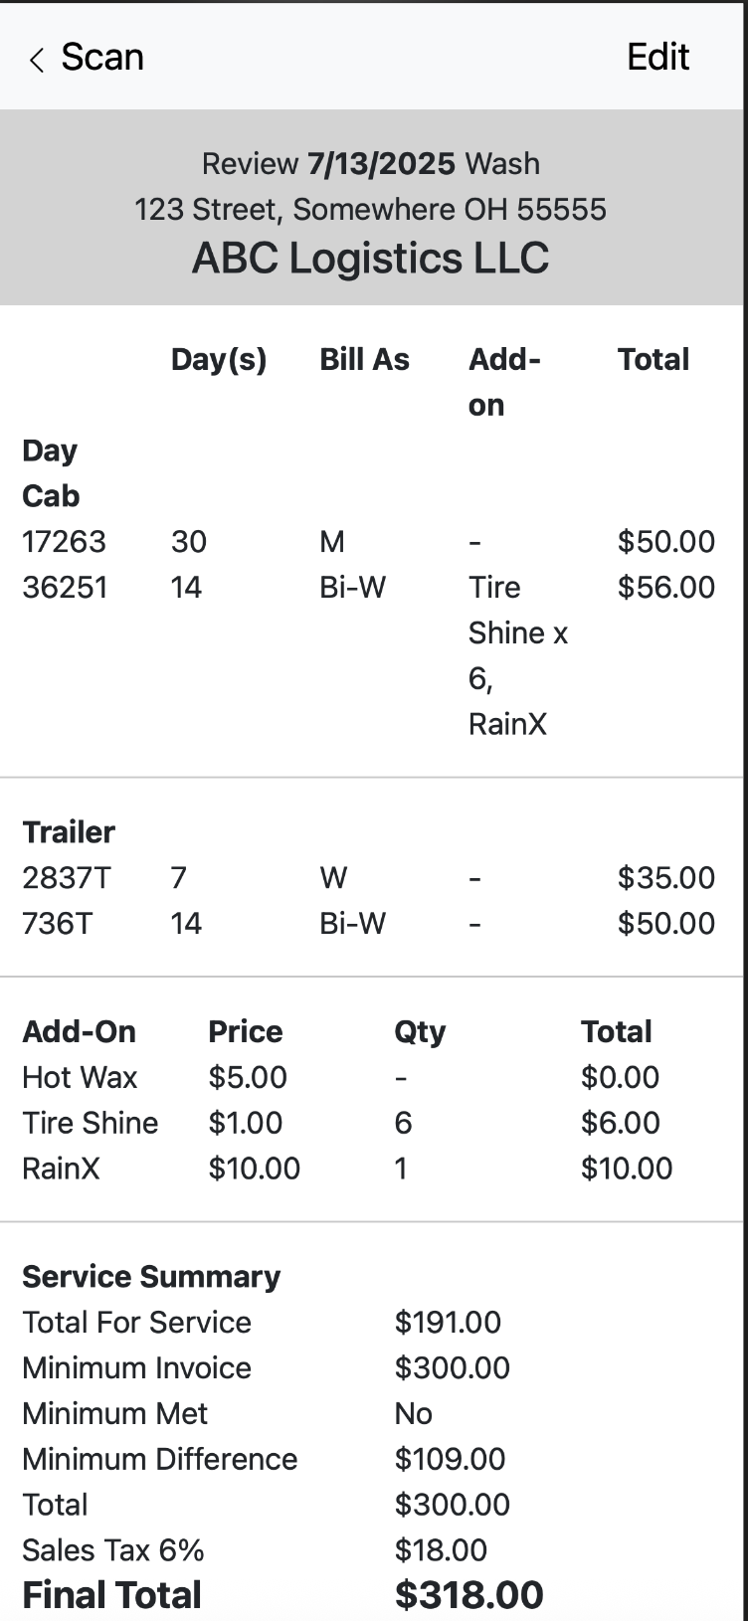The height and width of the screenshot is (1621, 748).
Task: Select trailer 736T
Action: tap(57, 924)
